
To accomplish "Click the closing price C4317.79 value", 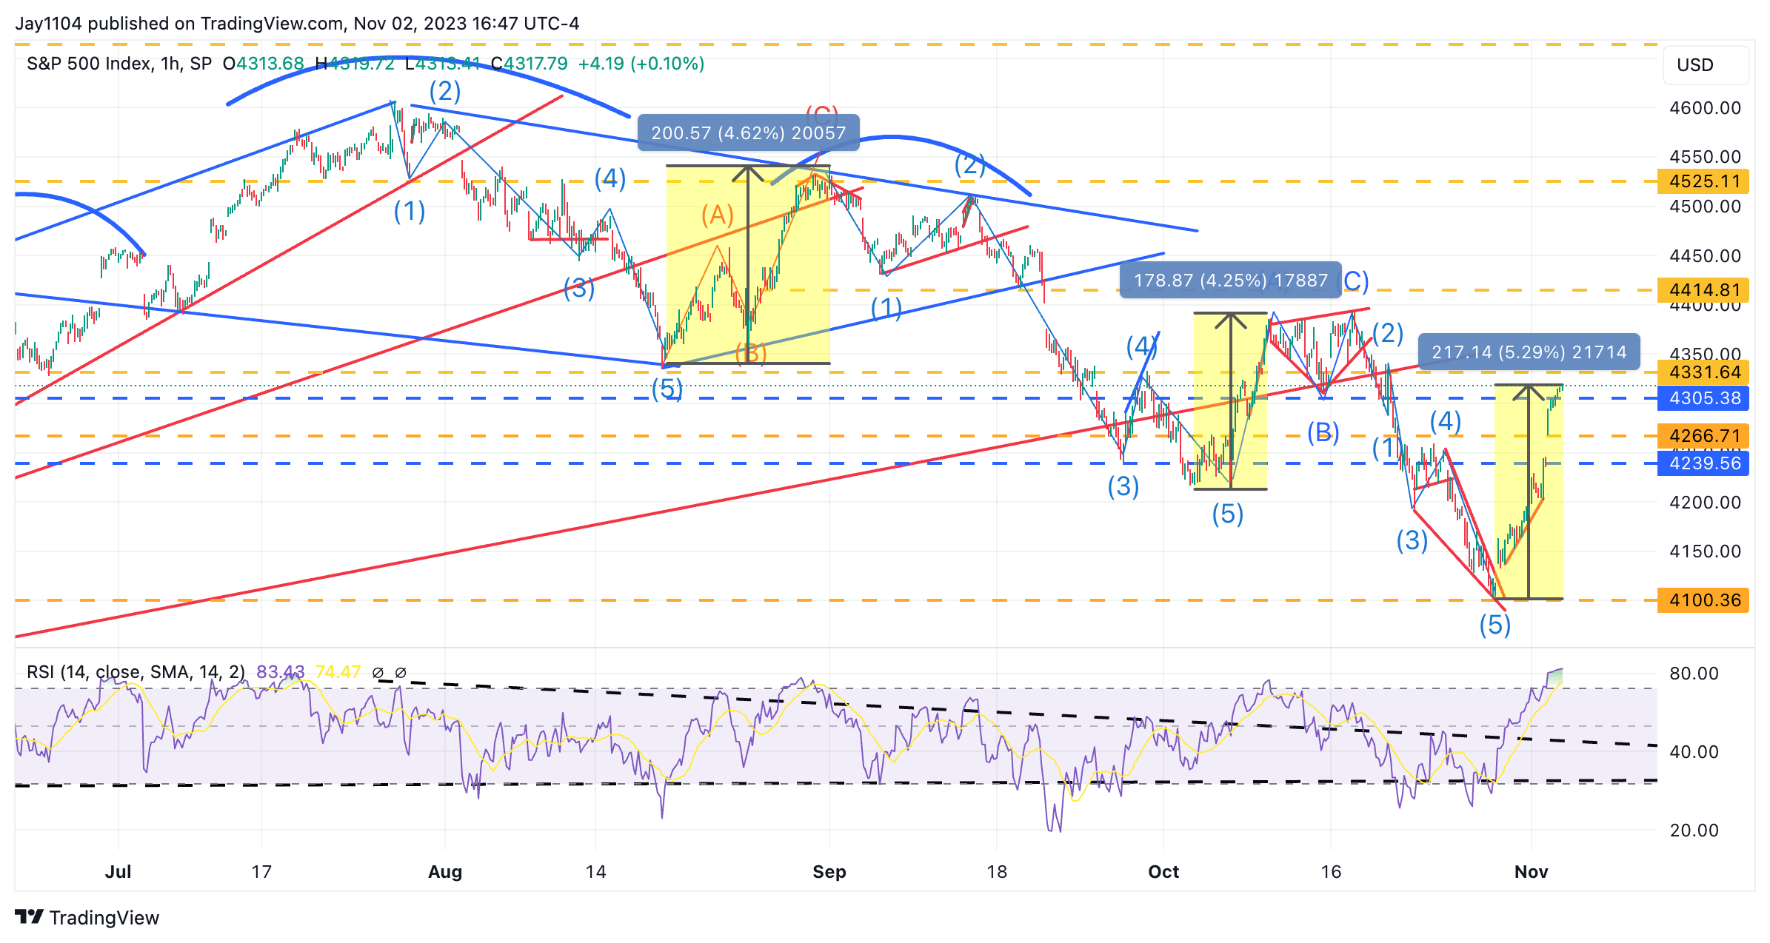I will pyautogui.click(x=530, y=64).
